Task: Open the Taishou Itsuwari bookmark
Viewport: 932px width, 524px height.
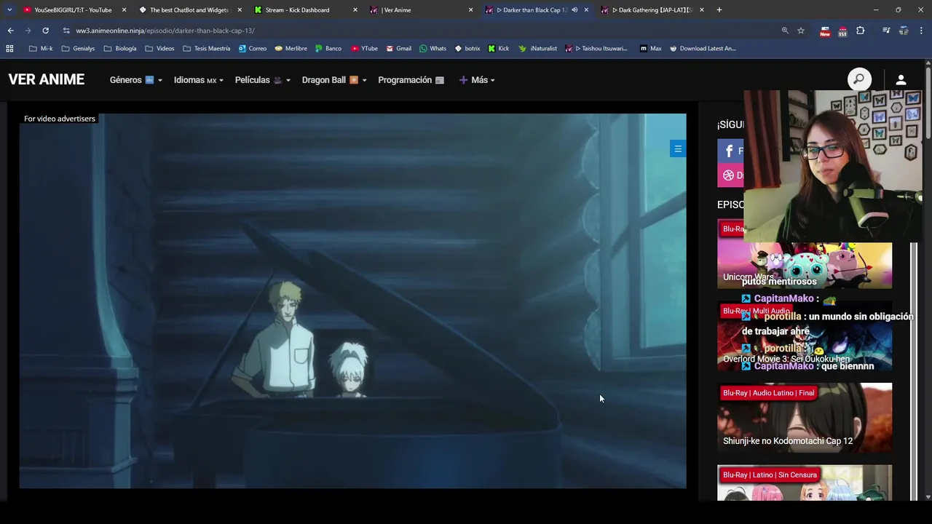Action: point(596,49)
